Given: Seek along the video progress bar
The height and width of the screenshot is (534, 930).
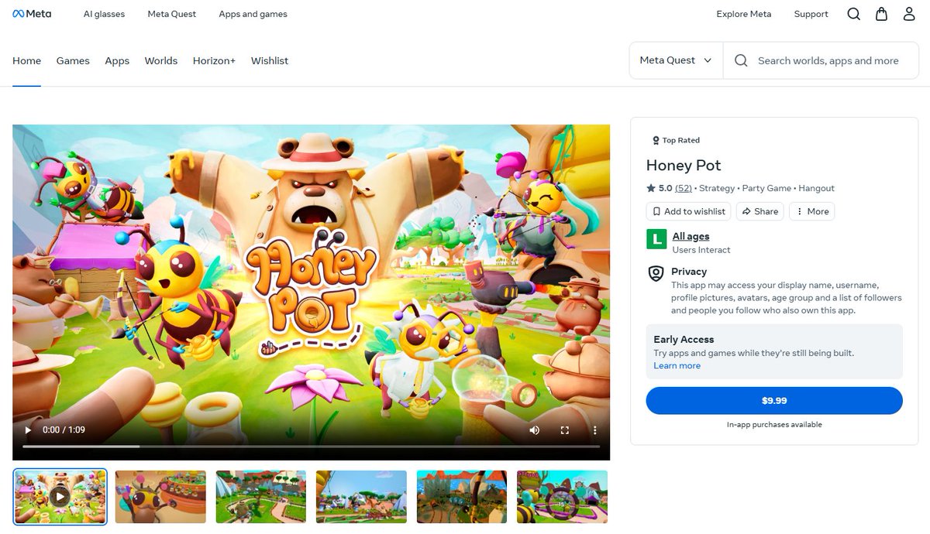Looking at the screenshot, I should [311, 447].
